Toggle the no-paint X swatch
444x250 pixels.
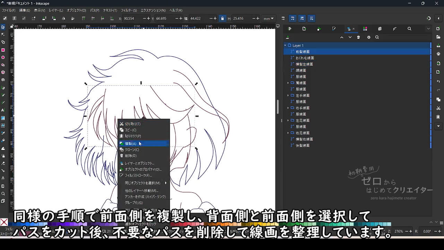point(4,223)
